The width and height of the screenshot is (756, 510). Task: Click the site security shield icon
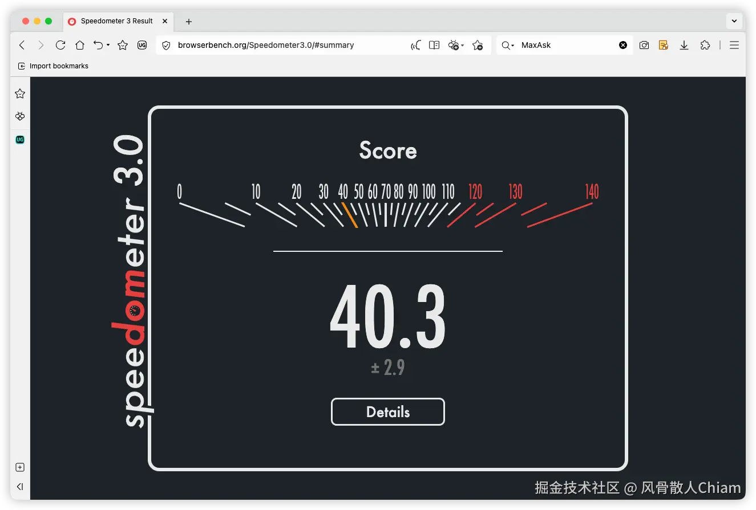click(167, 45)
